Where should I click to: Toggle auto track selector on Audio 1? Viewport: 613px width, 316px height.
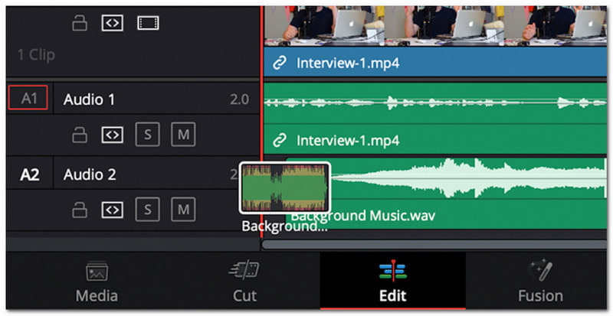click(112, 135)
